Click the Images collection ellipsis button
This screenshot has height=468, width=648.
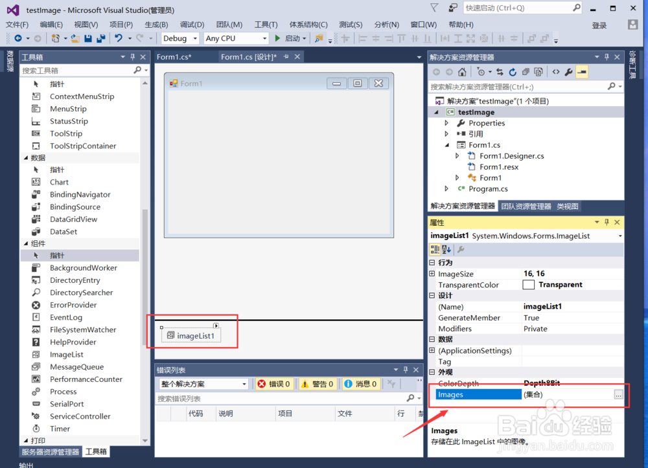pos(618,395)
